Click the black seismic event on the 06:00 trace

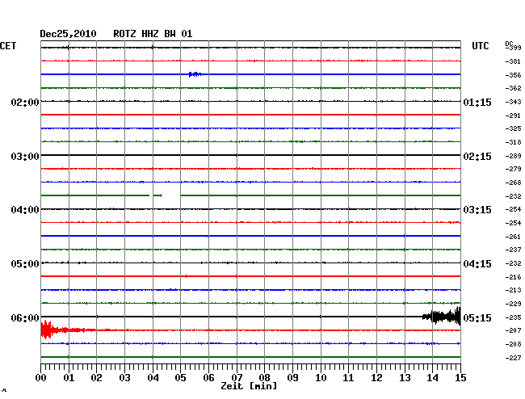pos(441,316)
